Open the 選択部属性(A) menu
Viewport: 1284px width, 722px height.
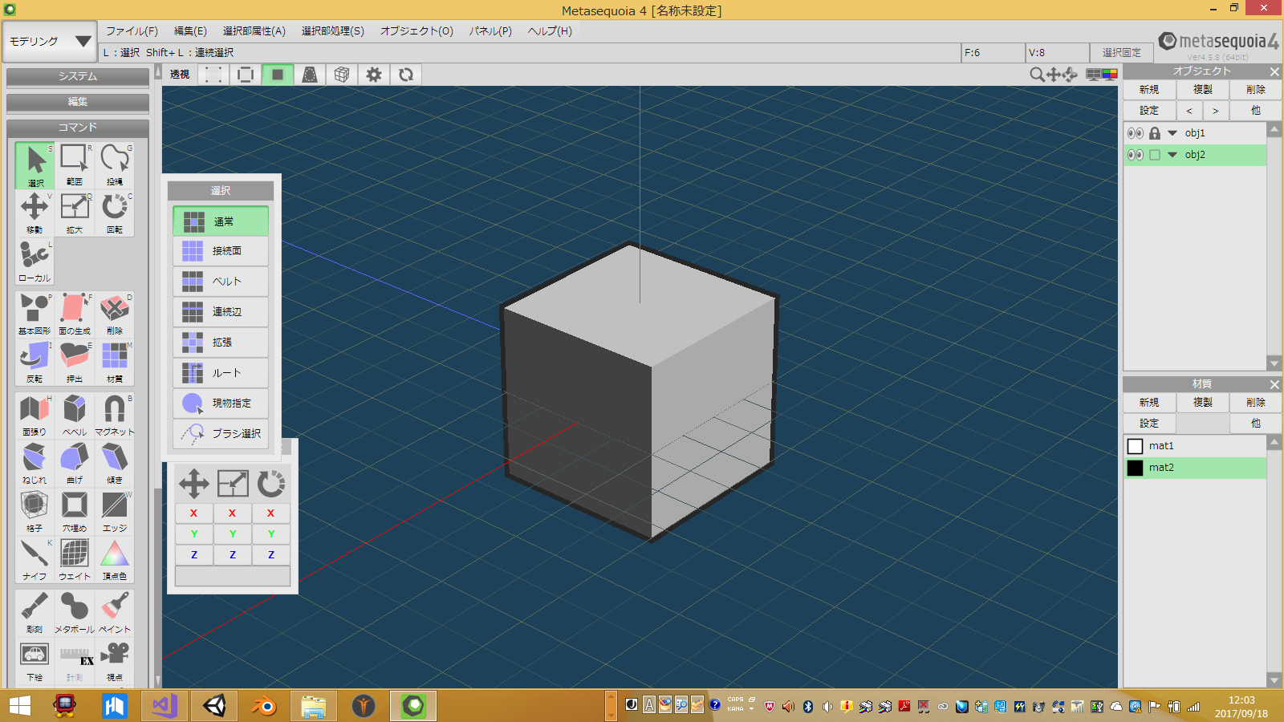254,31
